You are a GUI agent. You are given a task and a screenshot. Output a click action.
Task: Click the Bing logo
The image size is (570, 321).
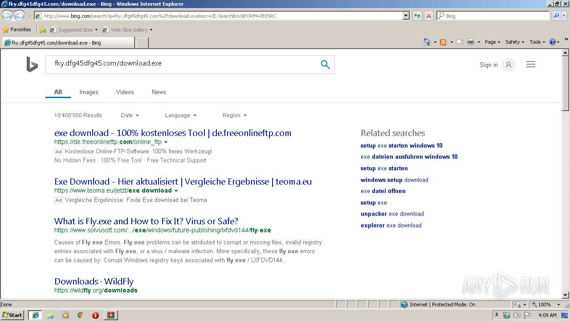32,65
